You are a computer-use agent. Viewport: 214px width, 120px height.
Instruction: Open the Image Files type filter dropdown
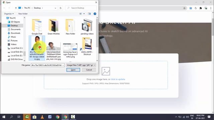pyautogui.click(x=81, y=65)
